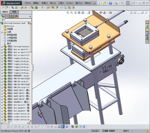Viewport: 150px width, 133px height.
Task: Toggle center point snap circle icon
Action: pyautogui.click(x=8, y=127)
